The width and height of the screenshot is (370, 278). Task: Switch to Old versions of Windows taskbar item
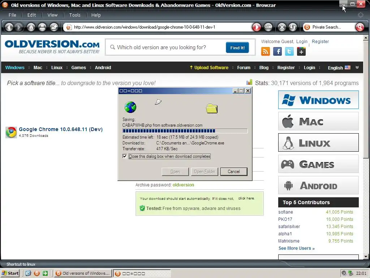coord(83,273)
